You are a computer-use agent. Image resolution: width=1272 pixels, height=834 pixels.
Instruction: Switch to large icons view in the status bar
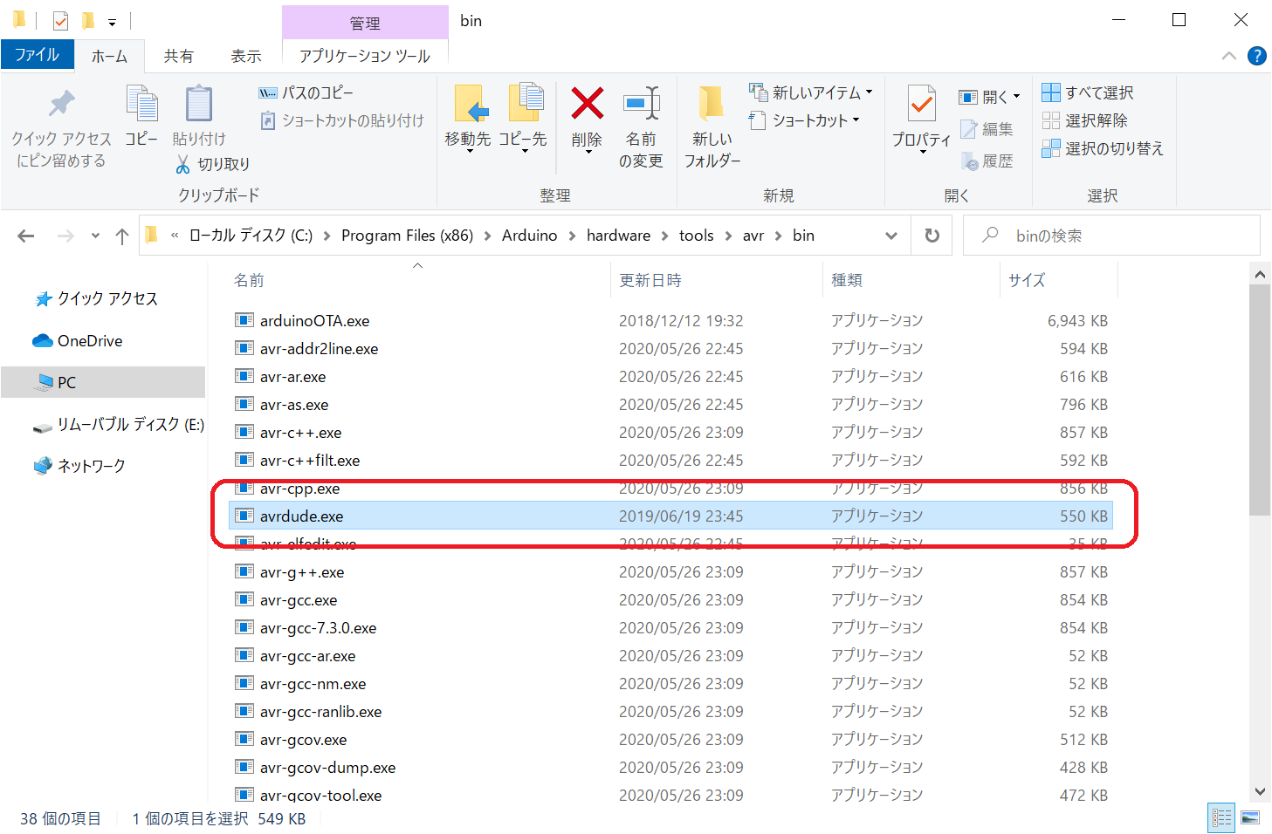click(x=1250, y=817)
